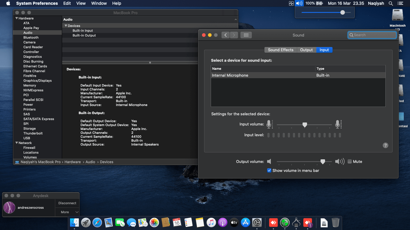Image resolution: width=410 pixels, height=230 pixels.
Task: Collapse the Network section in the sidebar
Action: point(17,143)
